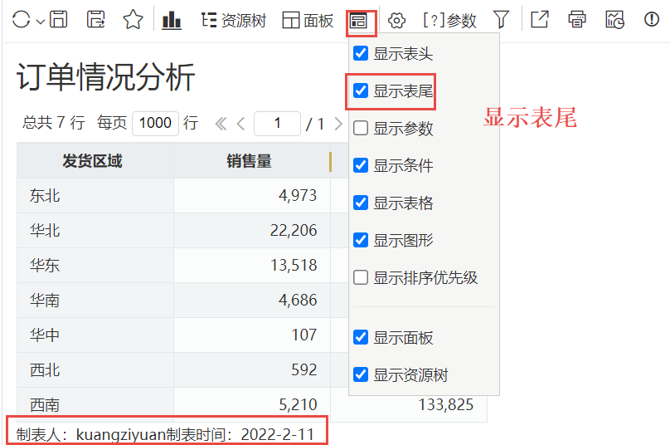Toggle the 资源树 resource tree button
This screenshot has height=445, width=670.
(233, 20)
